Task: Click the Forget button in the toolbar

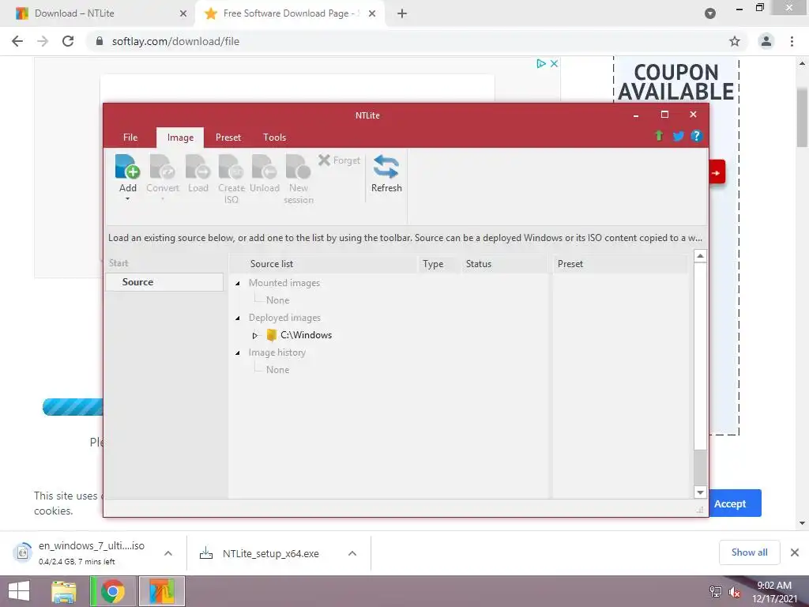Action: pos(339,160)
